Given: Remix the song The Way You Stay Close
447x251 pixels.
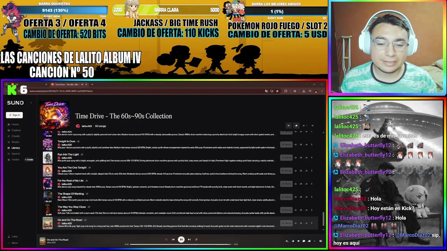Looking at the screenshot, I should (x=286, y=210).
